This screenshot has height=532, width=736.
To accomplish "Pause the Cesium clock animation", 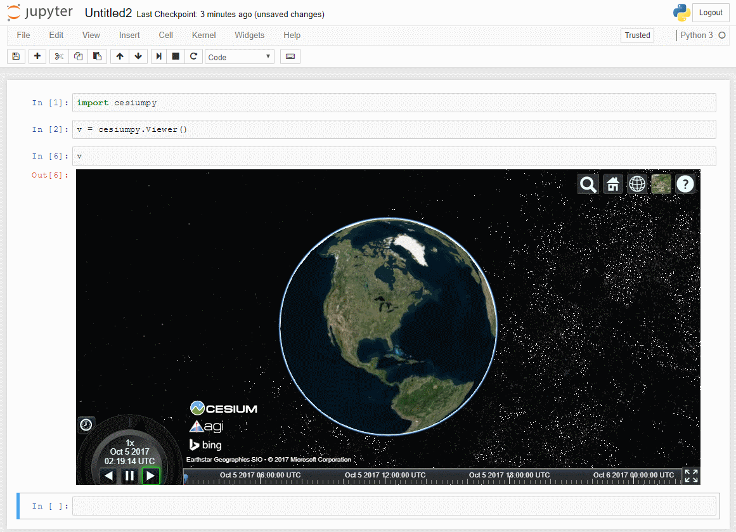I will click(x=129, y=476).
